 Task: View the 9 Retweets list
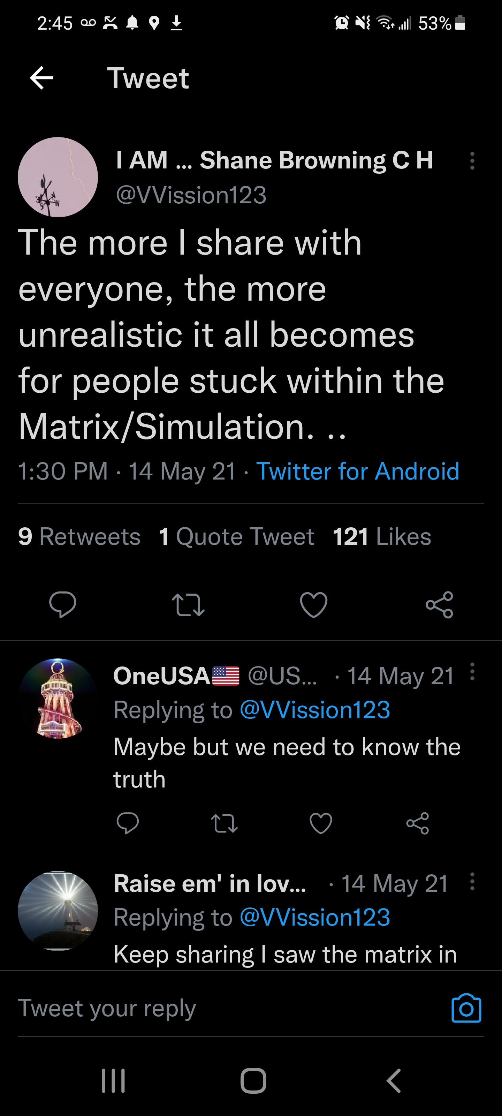(x=79, y=536)
